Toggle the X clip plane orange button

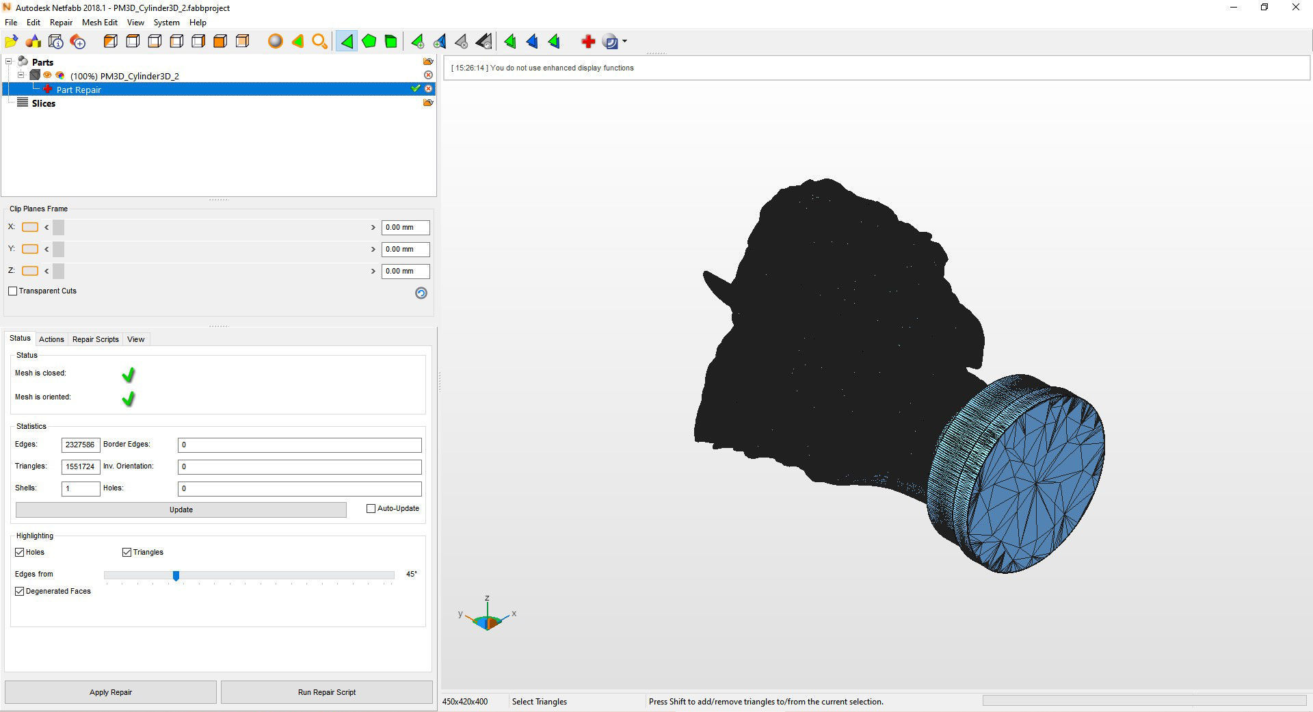tap(30, 227)
